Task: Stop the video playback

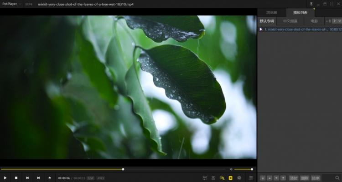Action: pyautogui.click(x=16, y=178)
